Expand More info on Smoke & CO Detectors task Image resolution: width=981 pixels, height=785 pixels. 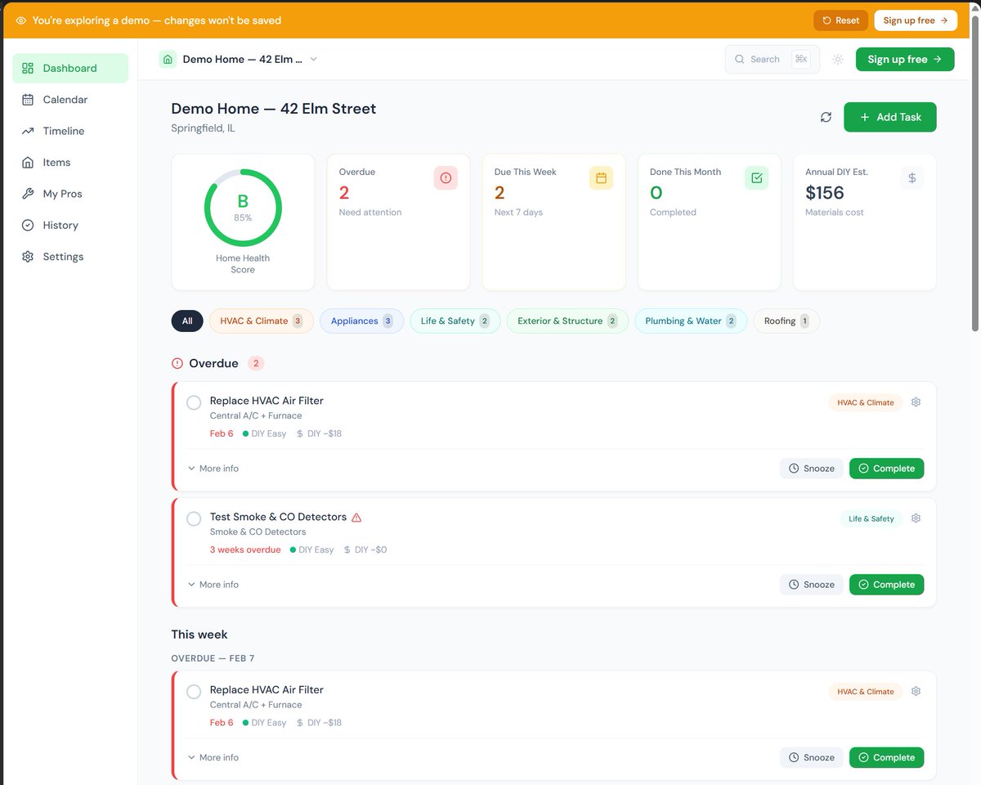[x=213, y=585]
